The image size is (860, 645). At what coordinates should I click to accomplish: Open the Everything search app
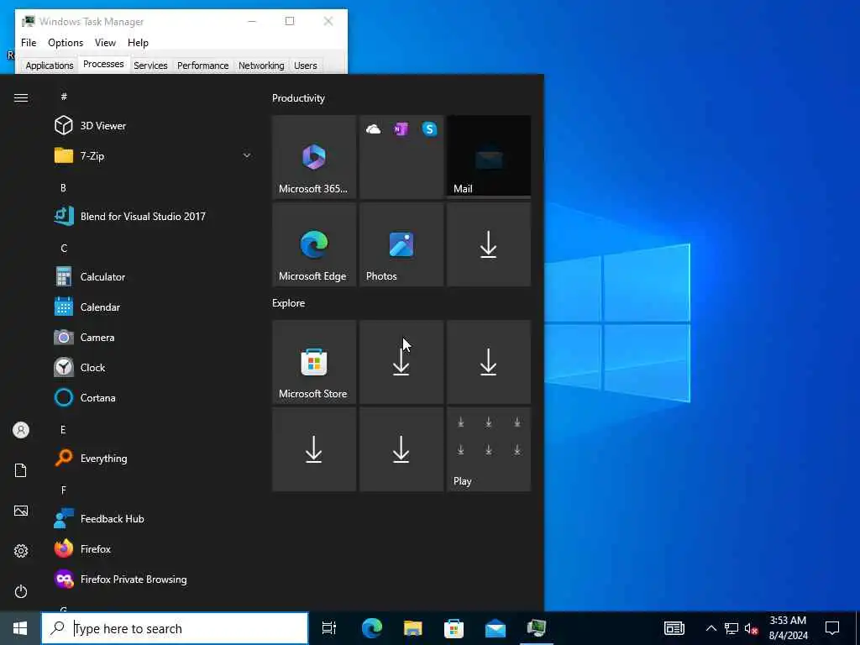coord(154,458)
